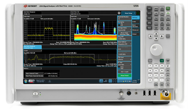
Task: Tap the down arrow hardware key
Action: click(156, 38)
